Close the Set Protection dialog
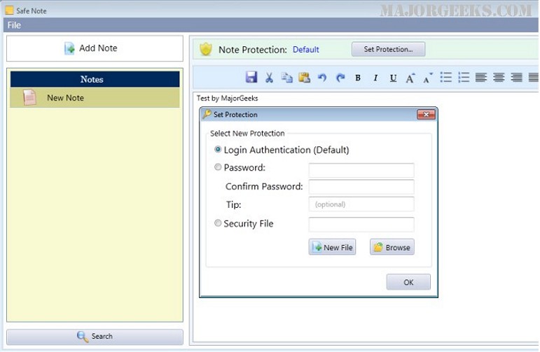 coord(426,114)
